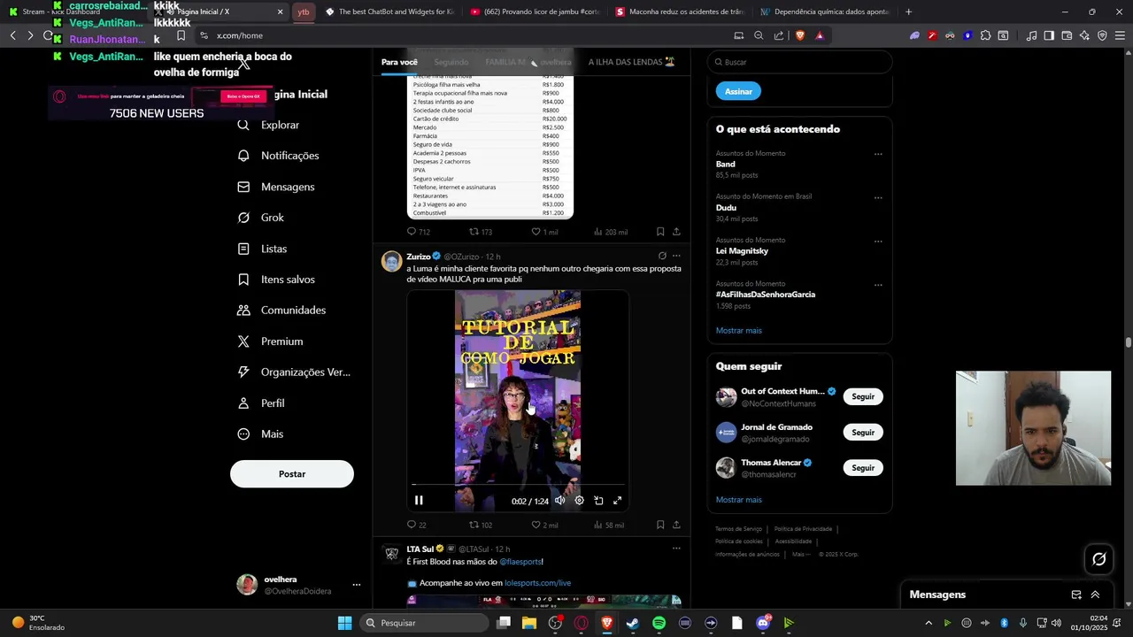Go to Perfil page
Viewport: 1133px width, 637px height.
[x=261, y=403]
